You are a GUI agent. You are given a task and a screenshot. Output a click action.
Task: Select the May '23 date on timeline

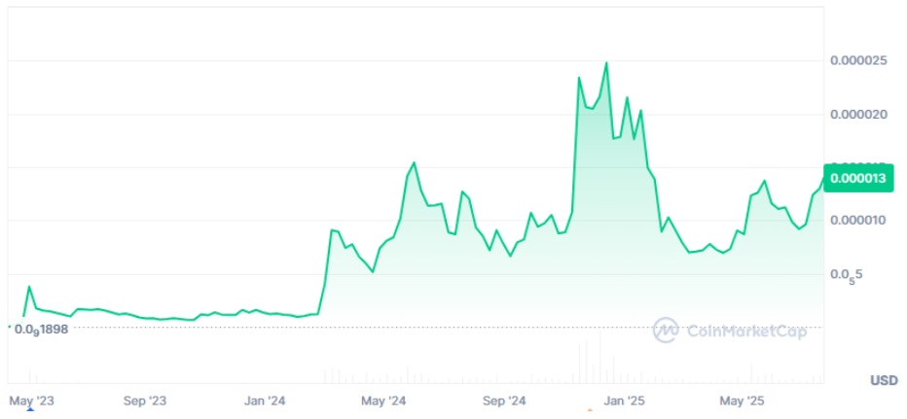pos(29,400)
